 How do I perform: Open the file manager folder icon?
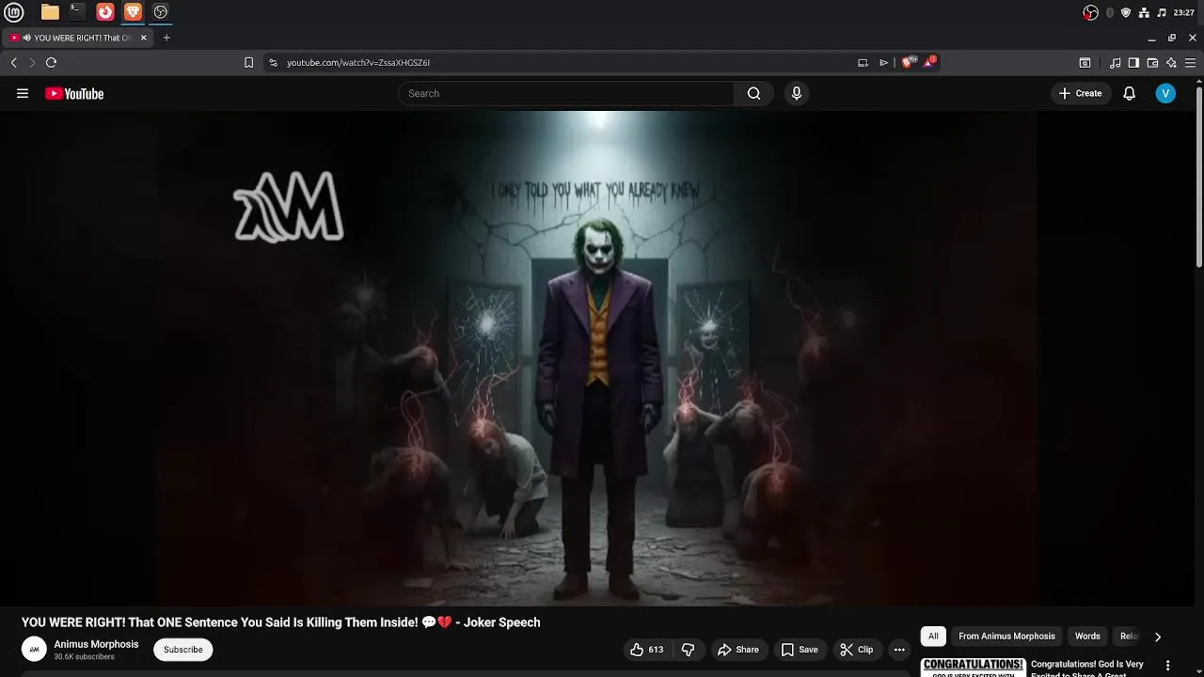coord(50,12)
